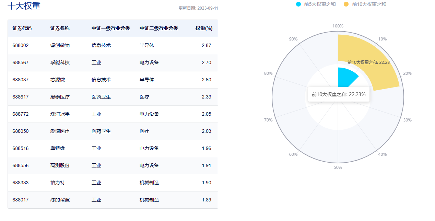Viewport: 435px width, 221px height.
Task: Click the weight value 1.90
Action: [207, 183]
